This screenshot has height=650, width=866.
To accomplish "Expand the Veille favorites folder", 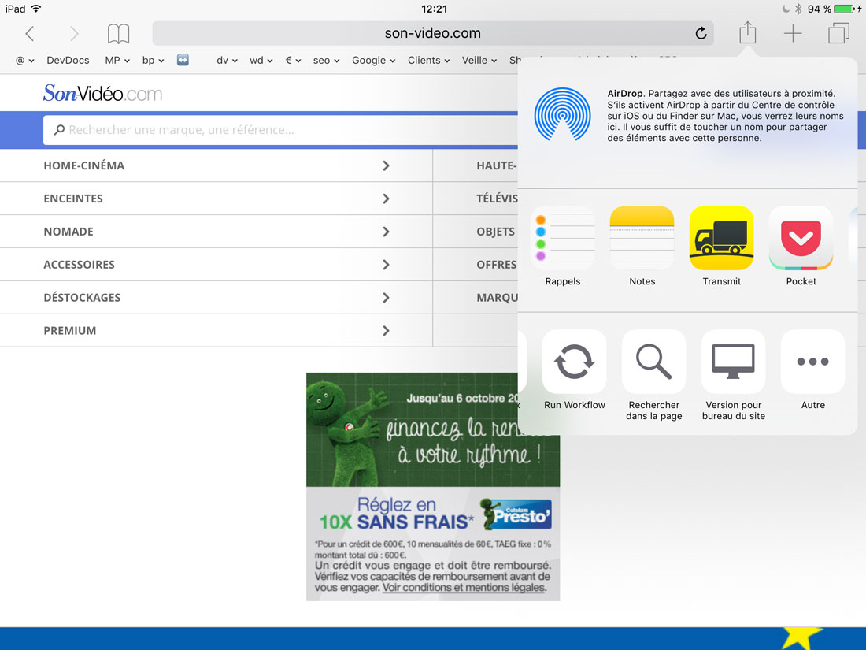I will pos(479,60).
